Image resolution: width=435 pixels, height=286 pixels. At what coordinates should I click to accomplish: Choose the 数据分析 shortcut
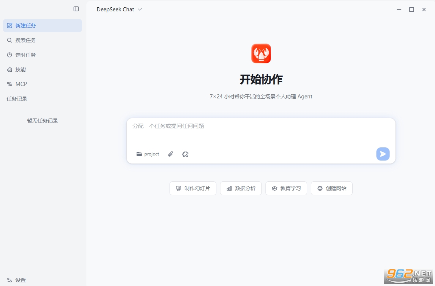tap(241, 188)
